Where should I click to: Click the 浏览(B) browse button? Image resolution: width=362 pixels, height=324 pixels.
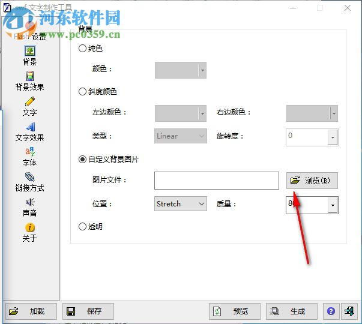pyautogui.click(x=312, y=181)
